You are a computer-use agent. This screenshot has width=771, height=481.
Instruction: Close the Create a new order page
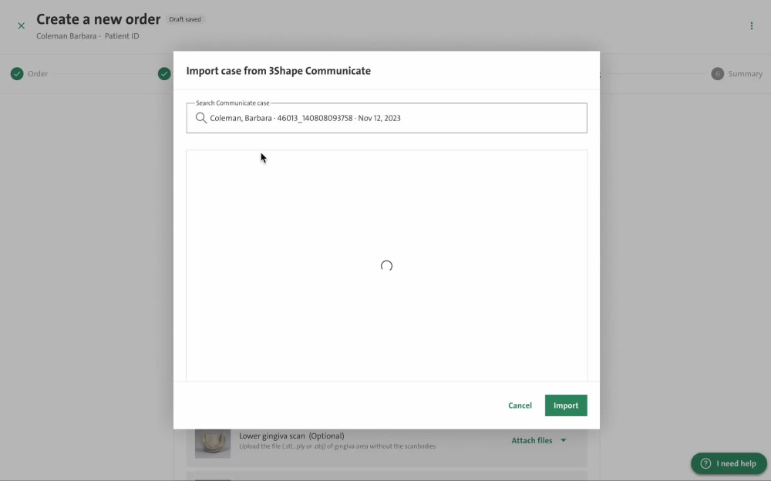tap(21, 25)
